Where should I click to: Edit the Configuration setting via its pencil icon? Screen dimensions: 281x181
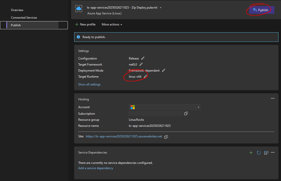143,58
